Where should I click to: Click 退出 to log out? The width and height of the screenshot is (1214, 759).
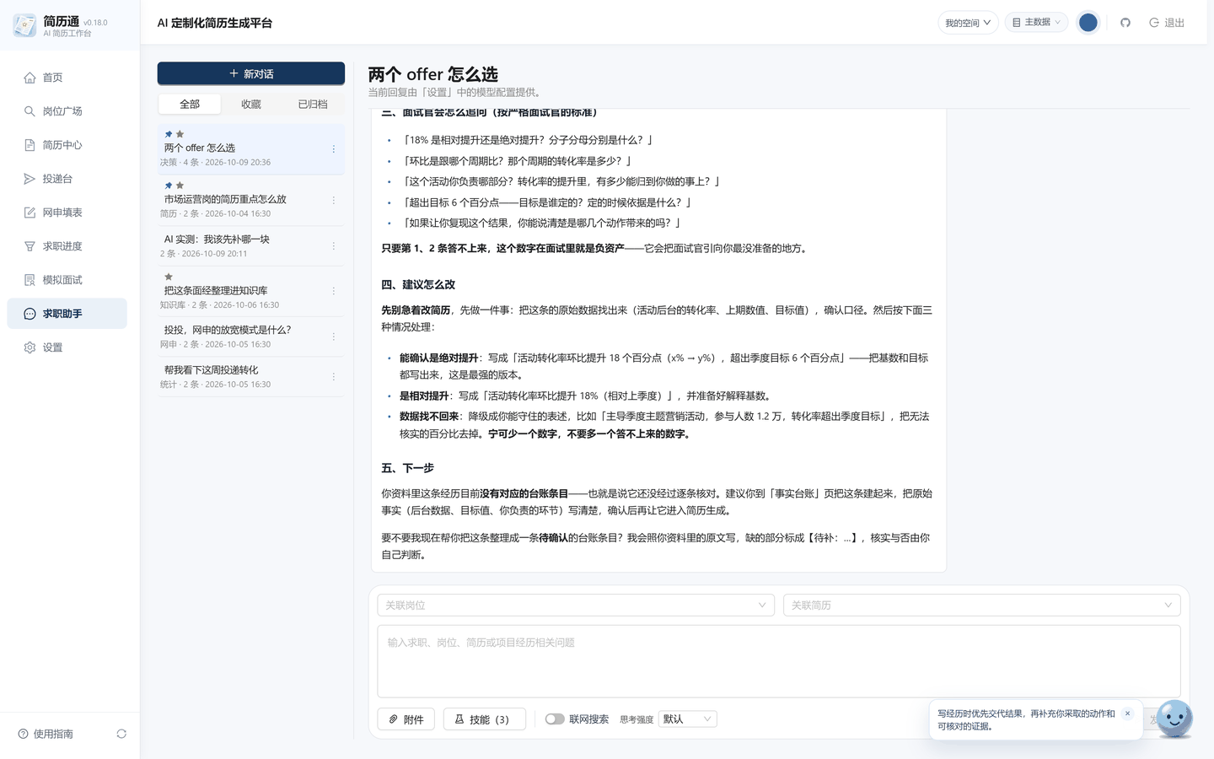[x=1167, y=23]
